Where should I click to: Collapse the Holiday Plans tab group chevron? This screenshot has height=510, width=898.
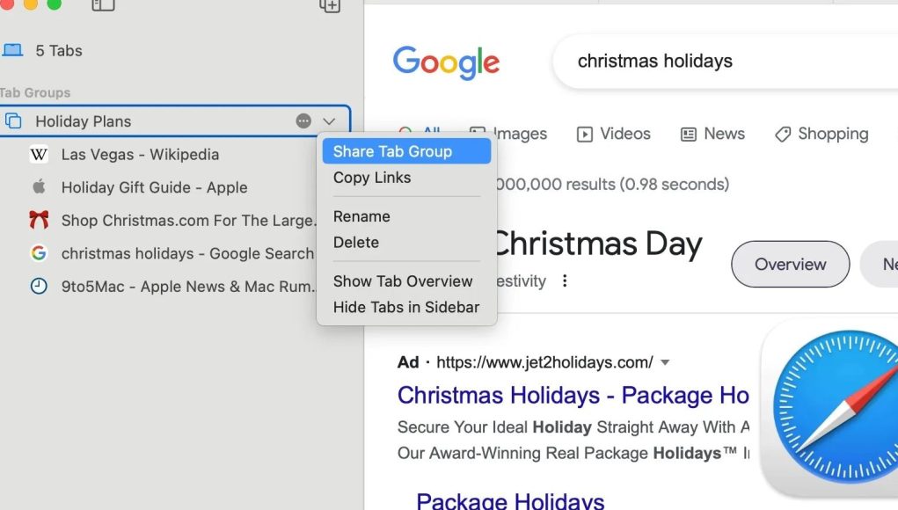tap(329, 121)
